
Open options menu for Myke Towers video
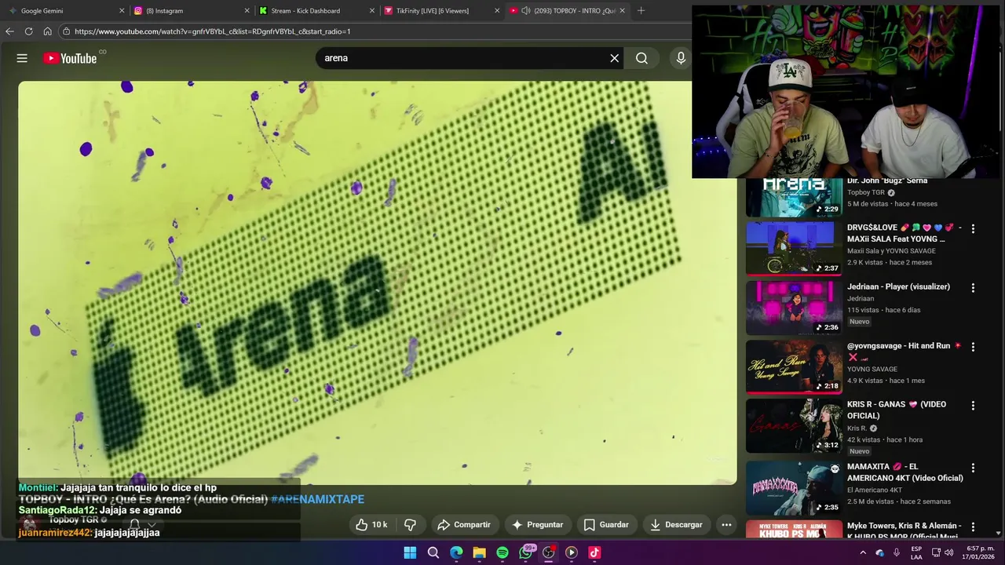[973, 527]
